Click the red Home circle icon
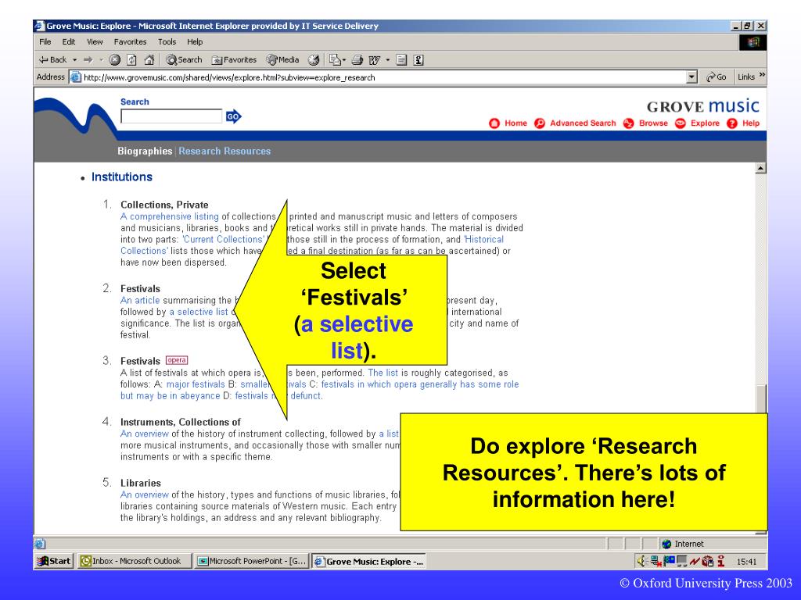 tap(494, 123)
